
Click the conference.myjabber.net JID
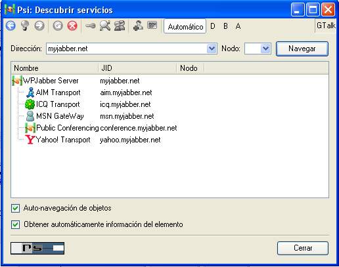click(139, 128)
